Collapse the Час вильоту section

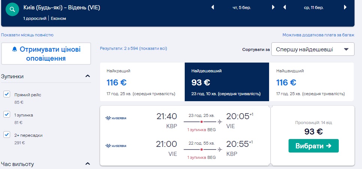click(x=88, y=164)
